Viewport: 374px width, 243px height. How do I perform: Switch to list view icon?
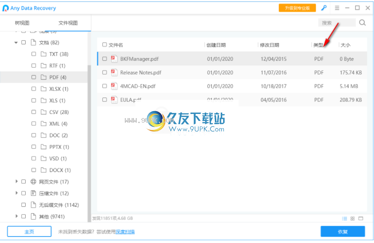(344, 218)
